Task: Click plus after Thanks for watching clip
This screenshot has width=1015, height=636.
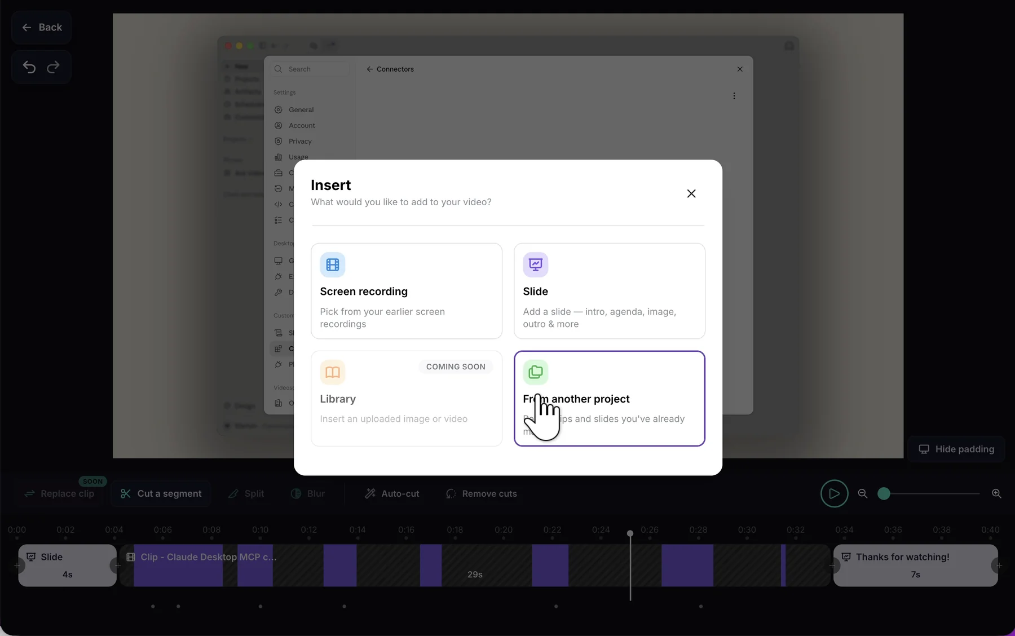Action: tap(999, 565)
